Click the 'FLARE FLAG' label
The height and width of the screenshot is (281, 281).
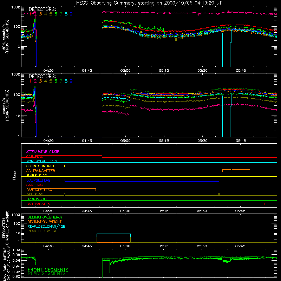pos(37,175)
